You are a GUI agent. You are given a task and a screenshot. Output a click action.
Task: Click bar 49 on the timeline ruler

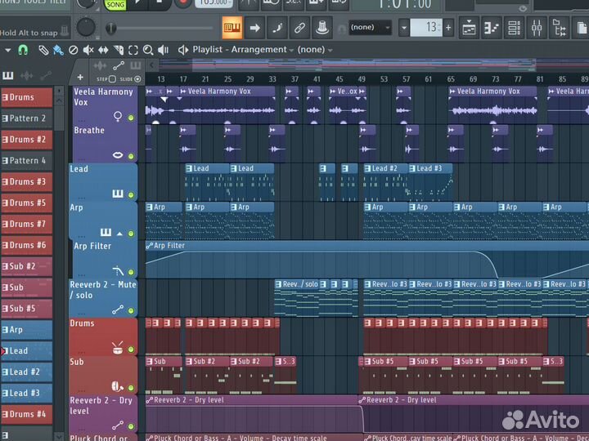pos(362,79)
